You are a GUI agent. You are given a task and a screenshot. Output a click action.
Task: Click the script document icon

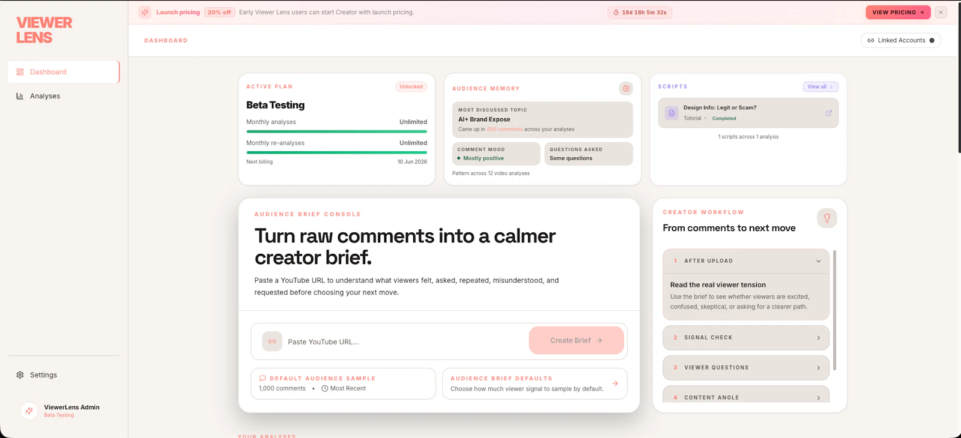point(671,113)
